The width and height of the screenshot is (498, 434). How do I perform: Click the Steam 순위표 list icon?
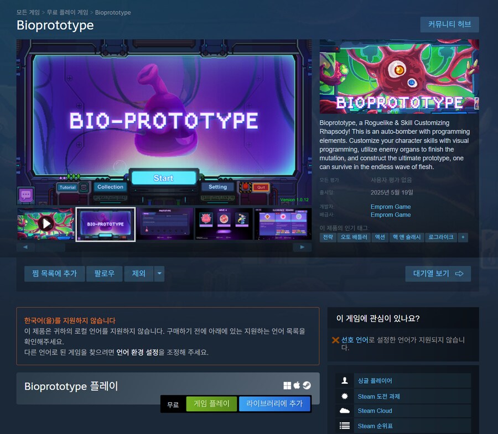point(345,426)
